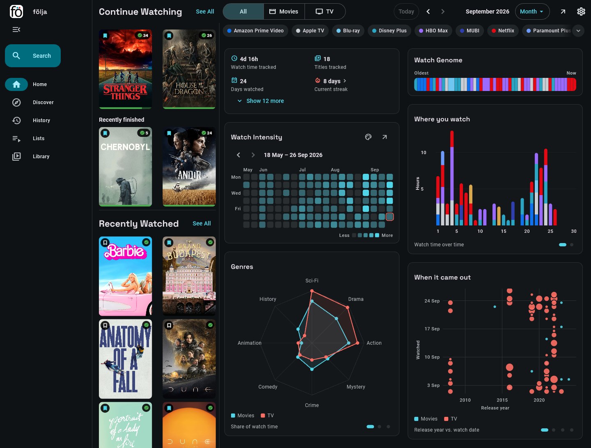The image size is (591, 448).
Task: Select the All tab
Action: tap(243, 11)
